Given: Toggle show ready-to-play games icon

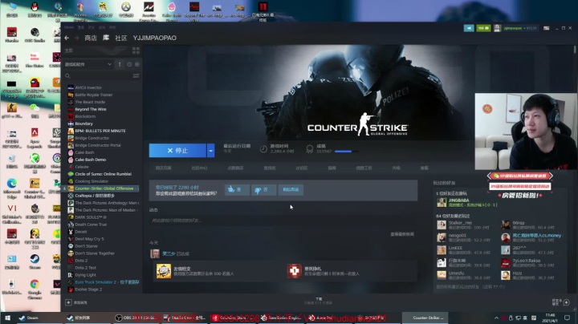Looking at the screenshot, I should 137,64.
